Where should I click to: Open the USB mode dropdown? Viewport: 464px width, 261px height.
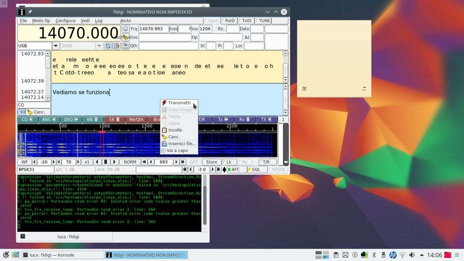[x=56, y=46]
